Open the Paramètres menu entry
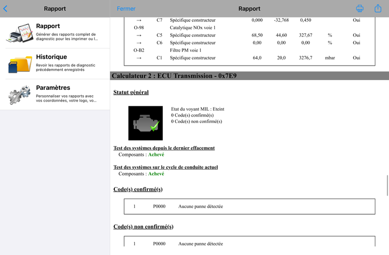Image resolution: width=389 pixels, height=255 pixels. [x=55, y=95]
